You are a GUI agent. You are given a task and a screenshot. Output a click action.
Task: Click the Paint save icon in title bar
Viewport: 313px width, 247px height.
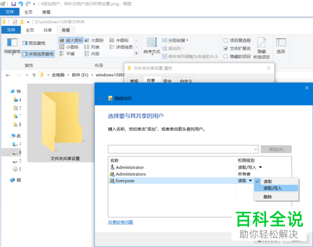(13, 4)
